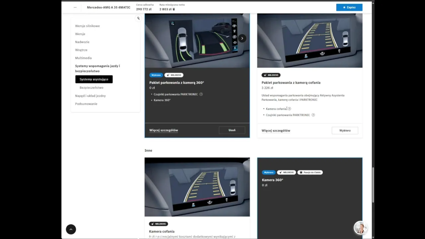
Task: Click the scroll-to-top arrow button
Action: pos(71,229)
